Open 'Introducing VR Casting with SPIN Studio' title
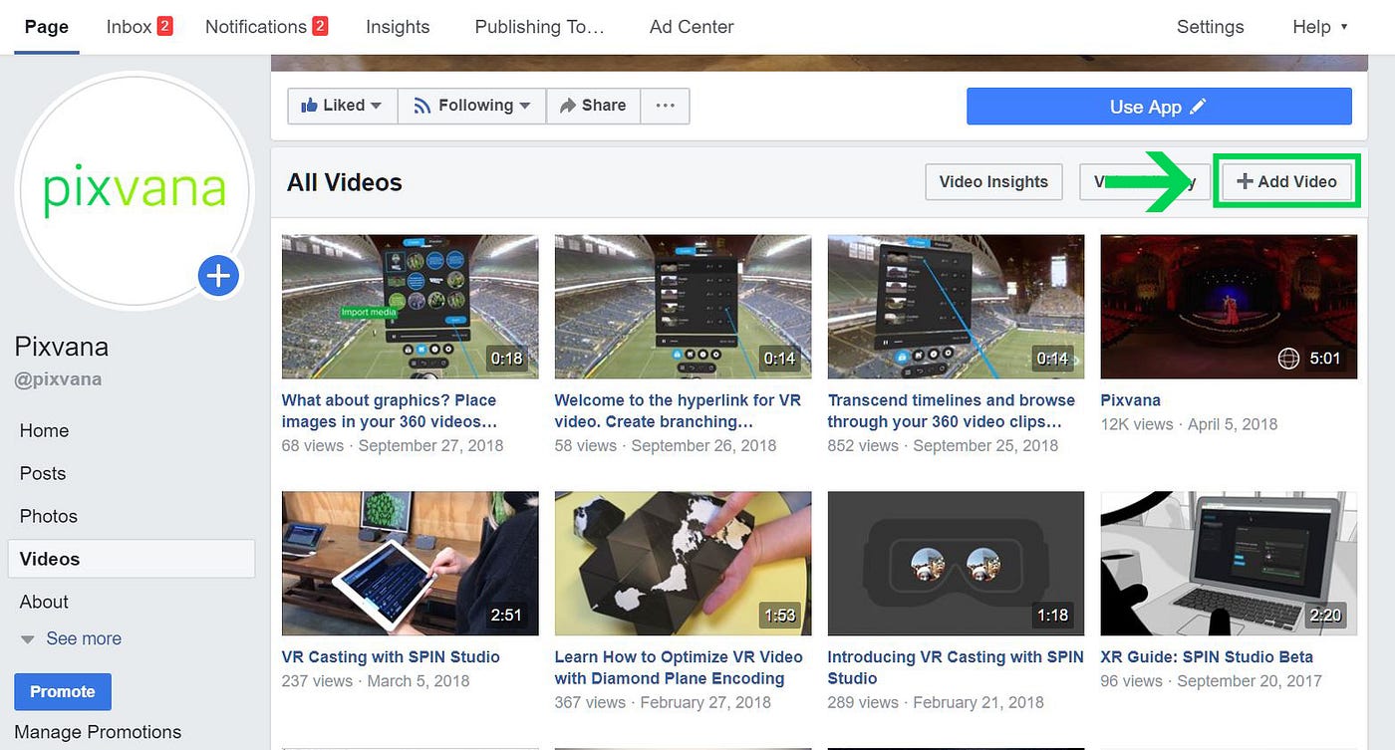The height and width of the screenshot is (750, 1395). click(x=956, y=667)
